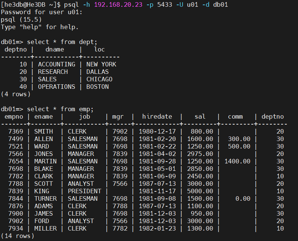The height and width of the screenshot is (241, 298).
Task: Click hiredate 1981-09-28
Action: (157, 161)
